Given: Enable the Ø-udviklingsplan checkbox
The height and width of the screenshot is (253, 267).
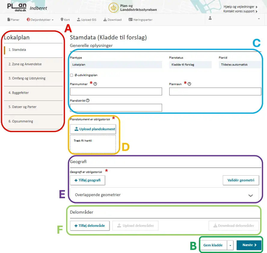Looking at the screenshot, I should tap(72, 75).
